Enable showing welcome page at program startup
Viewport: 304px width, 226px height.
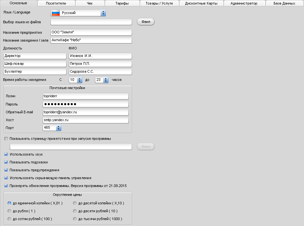point(6,139)
